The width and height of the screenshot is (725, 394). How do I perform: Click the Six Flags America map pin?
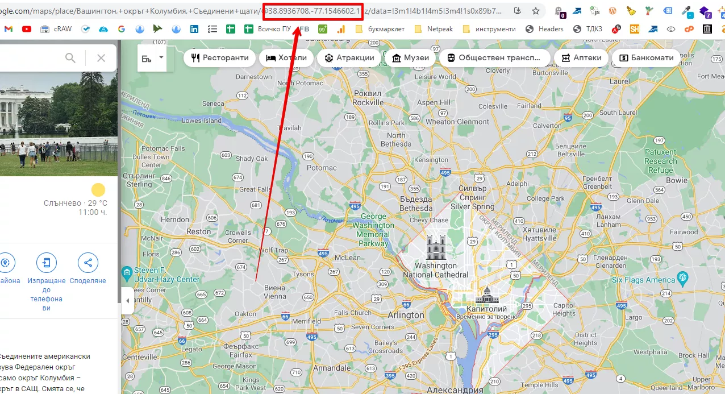(x=684, y=279)
